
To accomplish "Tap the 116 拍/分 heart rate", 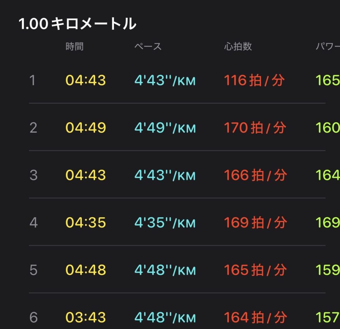I will coord(254,81).
